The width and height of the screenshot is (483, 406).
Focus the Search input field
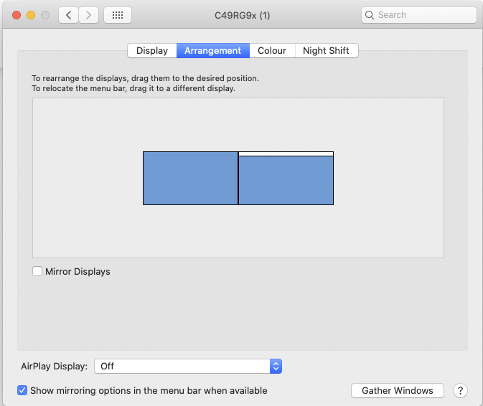419,15
